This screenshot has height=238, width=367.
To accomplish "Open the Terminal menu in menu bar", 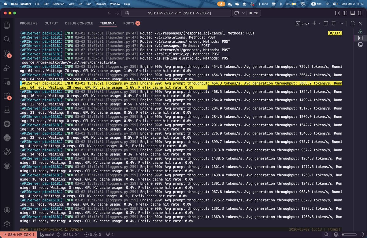I will (x=100, y=4).
